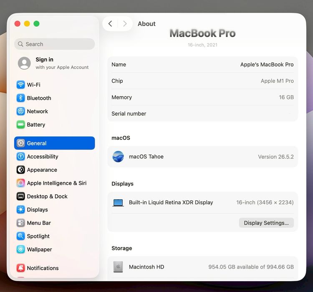Viewport: 313px width, 292px height.
Task: Select the Wallpaper label in sidebar
Action: click(x=39, y=249)
